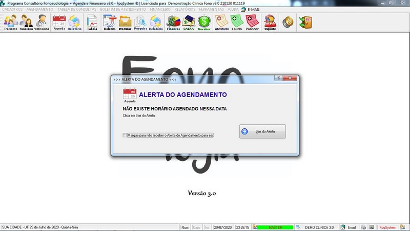
Task: Open the FERRAMENTAS menu
Action: point(211,9)
